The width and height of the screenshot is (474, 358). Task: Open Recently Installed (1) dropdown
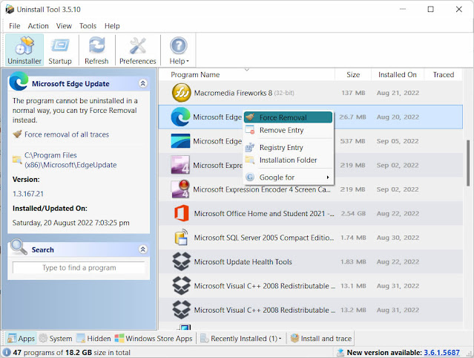tap(241, 339)
